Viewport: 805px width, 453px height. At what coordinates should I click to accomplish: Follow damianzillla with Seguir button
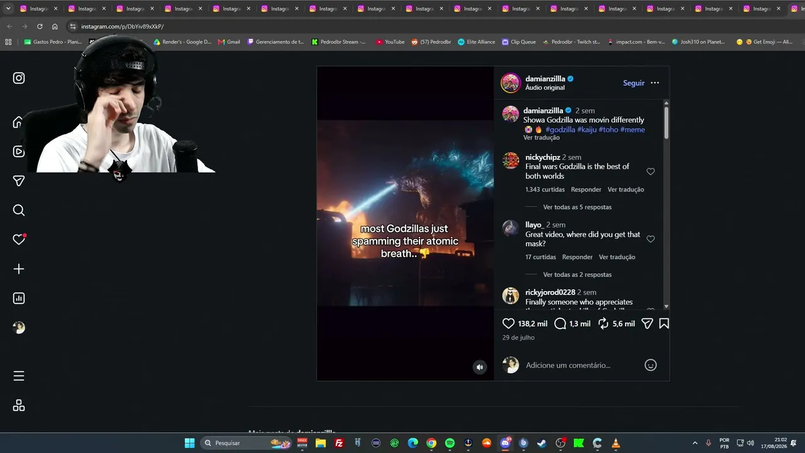pos(633,83)
